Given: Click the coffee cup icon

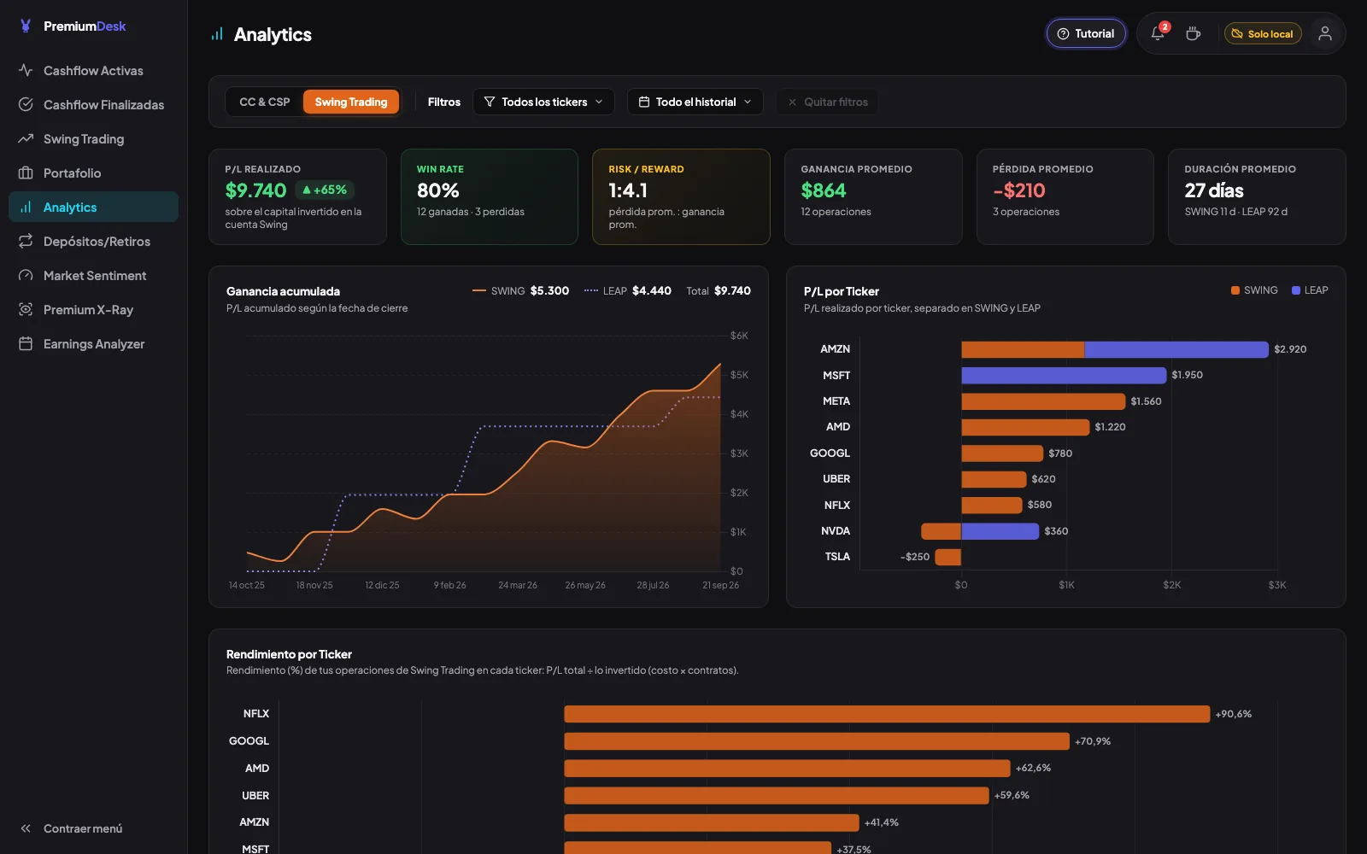Looking at the screenshot, I should click(x=1194, y=33).
